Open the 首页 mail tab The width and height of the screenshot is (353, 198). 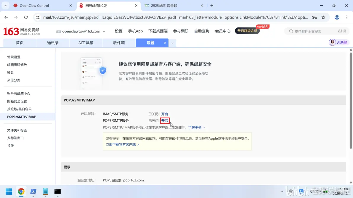click(x=20, y=42)
